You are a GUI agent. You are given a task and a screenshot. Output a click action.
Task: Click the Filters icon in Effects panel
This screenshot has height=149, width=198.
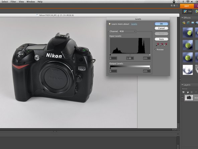tap(184, 23)
